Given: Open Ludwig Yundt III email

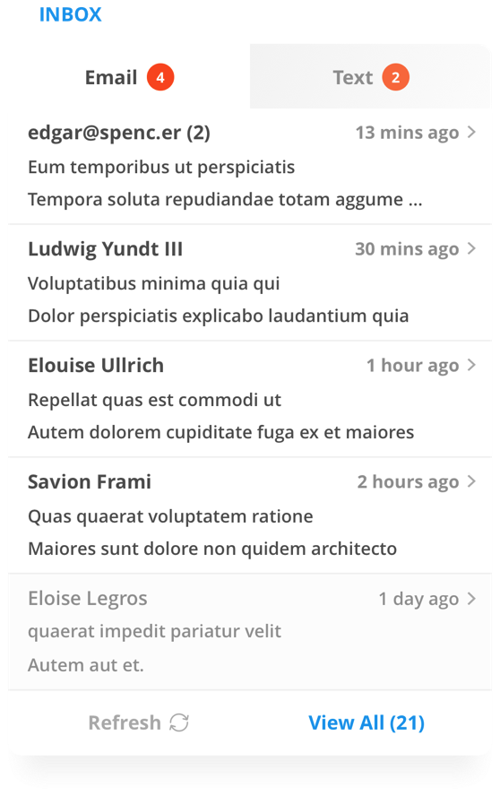Looking at the screenshot, I should click(250, 282).
